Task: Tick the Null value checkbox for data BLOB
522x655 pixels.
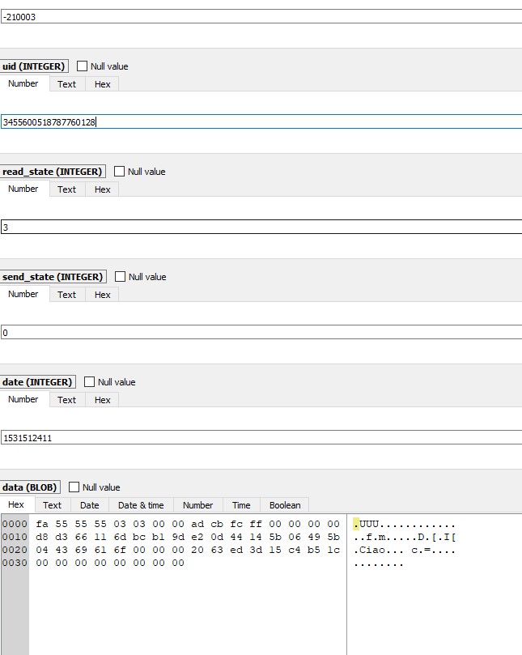Action: pos(74,487)
